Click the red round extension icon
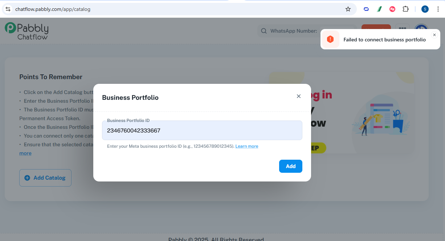 point(392,9)
